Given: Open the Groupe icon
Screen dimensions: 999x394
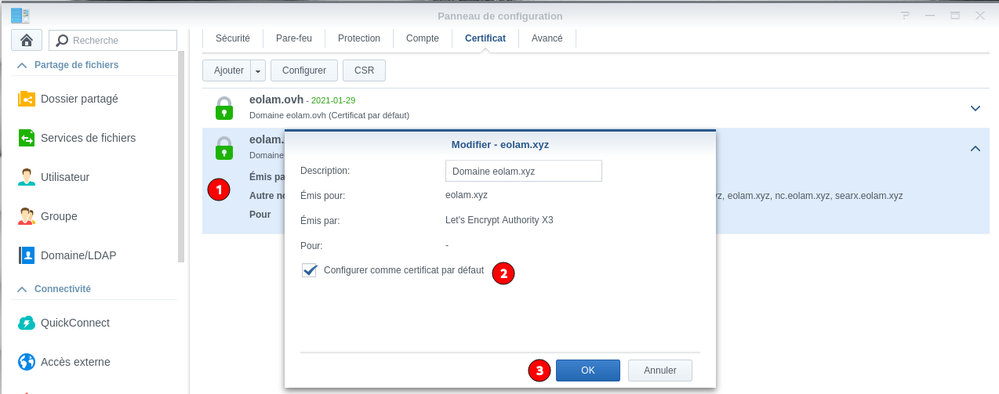Looking at the screenshot, I should coord(27,216).
